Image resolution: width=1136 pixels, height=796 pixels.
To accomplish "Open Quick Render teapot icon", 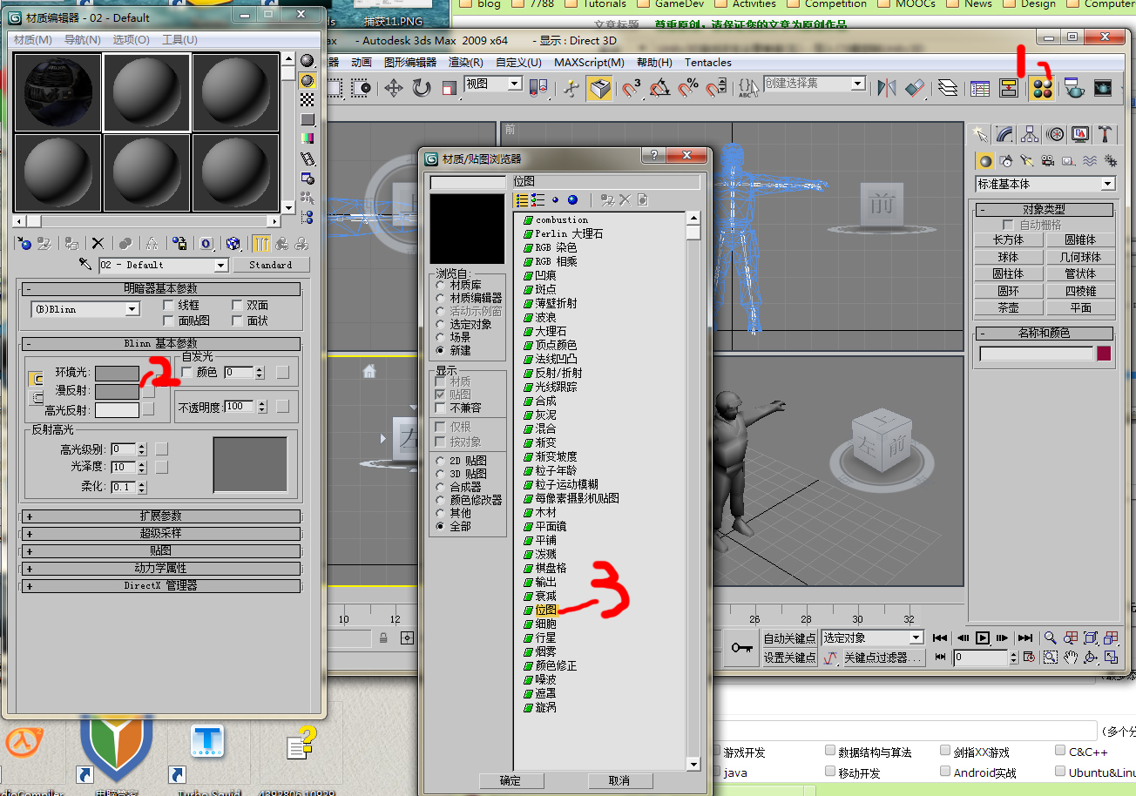I will tap(1075, 88).
